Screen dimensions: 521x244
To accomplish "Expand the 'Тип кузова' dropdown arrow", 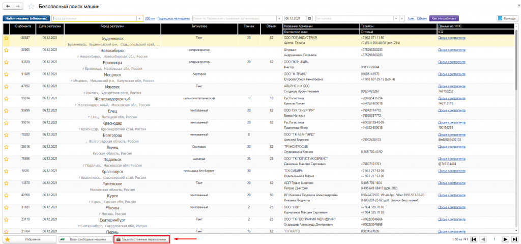I will tap(396, 19).
